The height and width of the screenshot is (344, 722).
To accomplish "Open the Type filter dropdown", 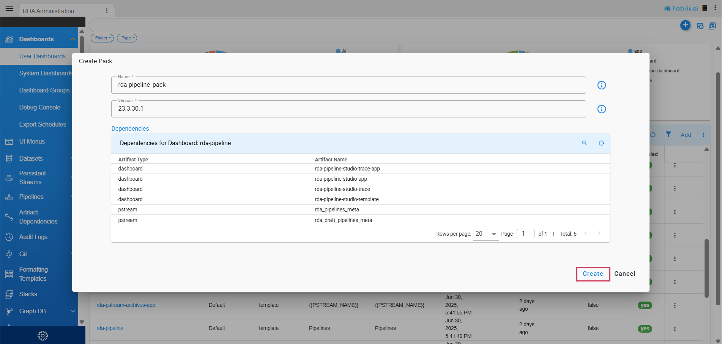I will click(127, 38).
